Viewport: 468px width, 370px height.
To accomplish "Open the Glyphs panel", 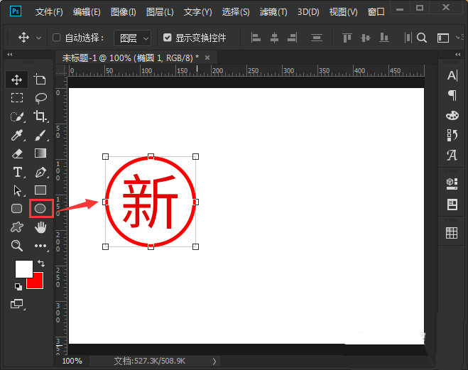I will click(x=452, y=155).
